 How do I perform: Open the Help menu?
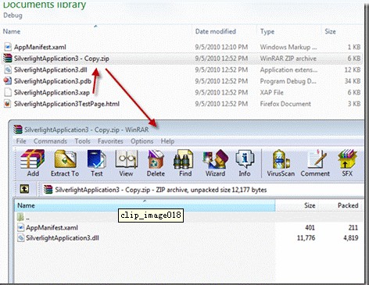pos(167,141)
